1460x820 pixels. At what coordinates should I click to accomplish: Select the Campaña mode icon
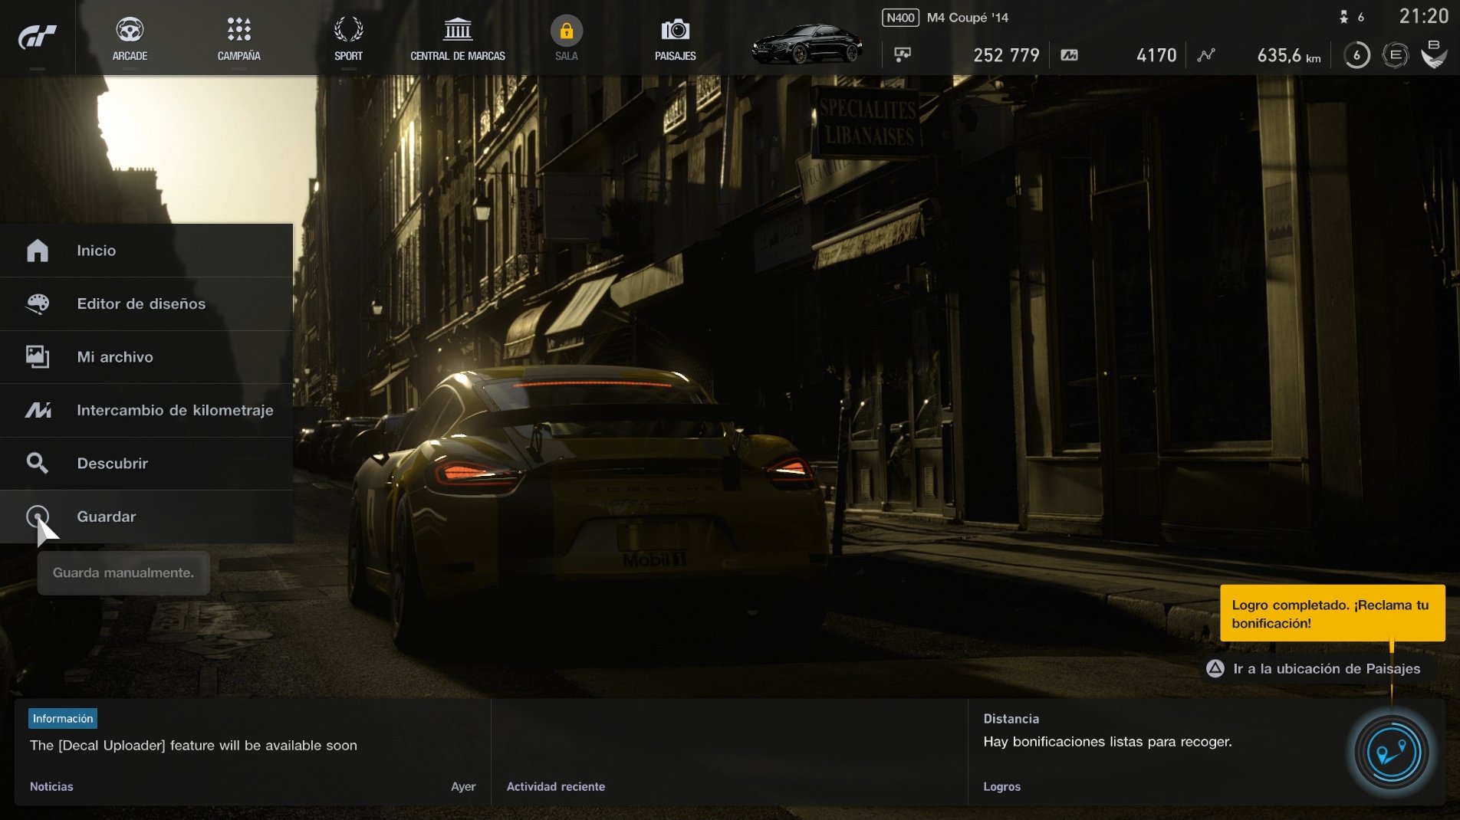tap(238, 31)
